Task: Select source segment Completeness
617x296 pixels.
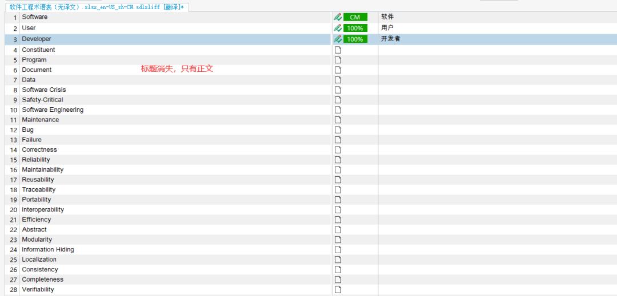Action: click(x=42, y=279)
